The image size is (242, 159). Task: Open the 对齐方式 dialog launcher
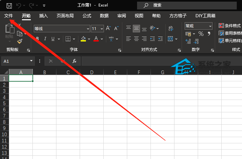(179, 50)
